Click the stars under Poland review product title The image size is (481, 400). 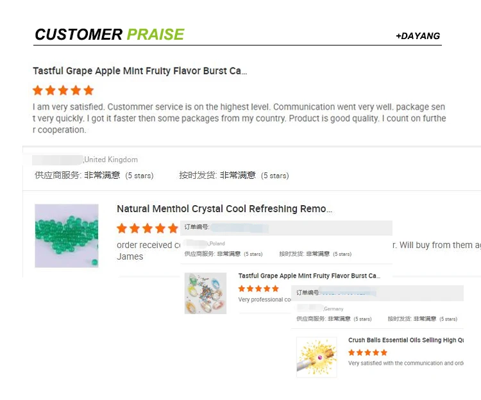[x=258, y=288]
